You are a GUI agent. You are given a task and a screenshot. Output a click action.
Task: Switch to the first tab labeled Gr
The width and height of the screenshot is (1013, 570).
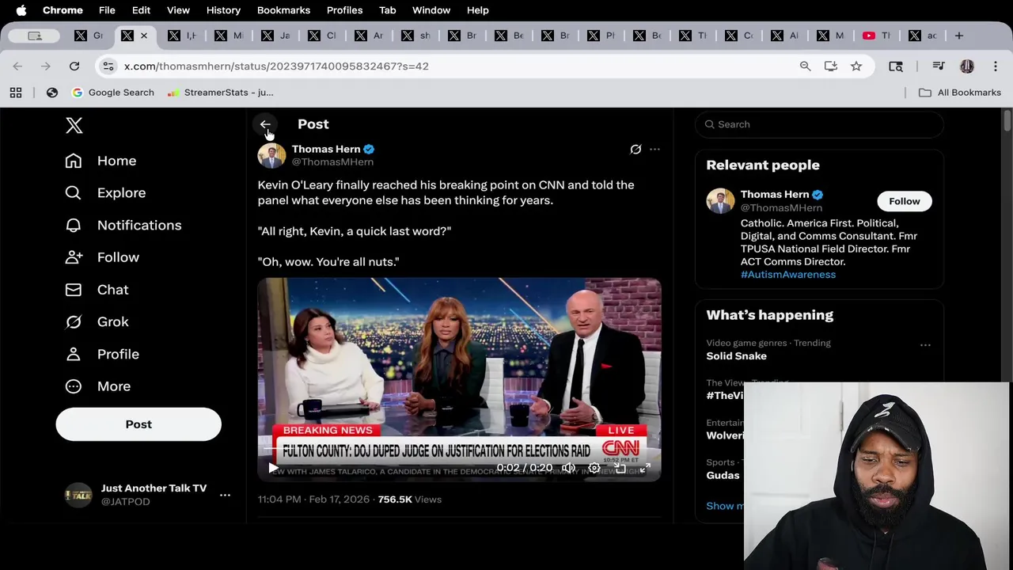[x=89, y=36]
